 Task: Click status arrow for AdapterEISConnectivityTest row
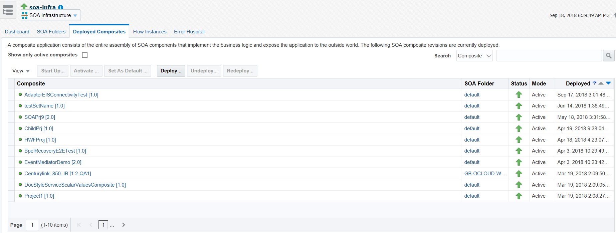point(519,95)
